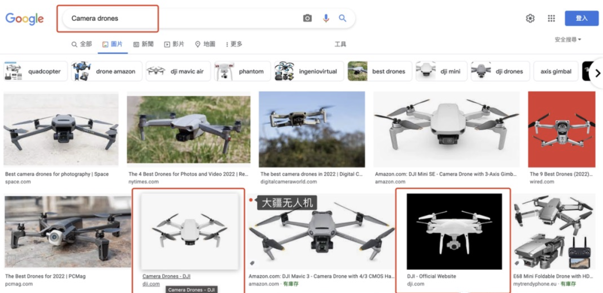Open the E68 Mini Foldable Drone image

point(554,231)
